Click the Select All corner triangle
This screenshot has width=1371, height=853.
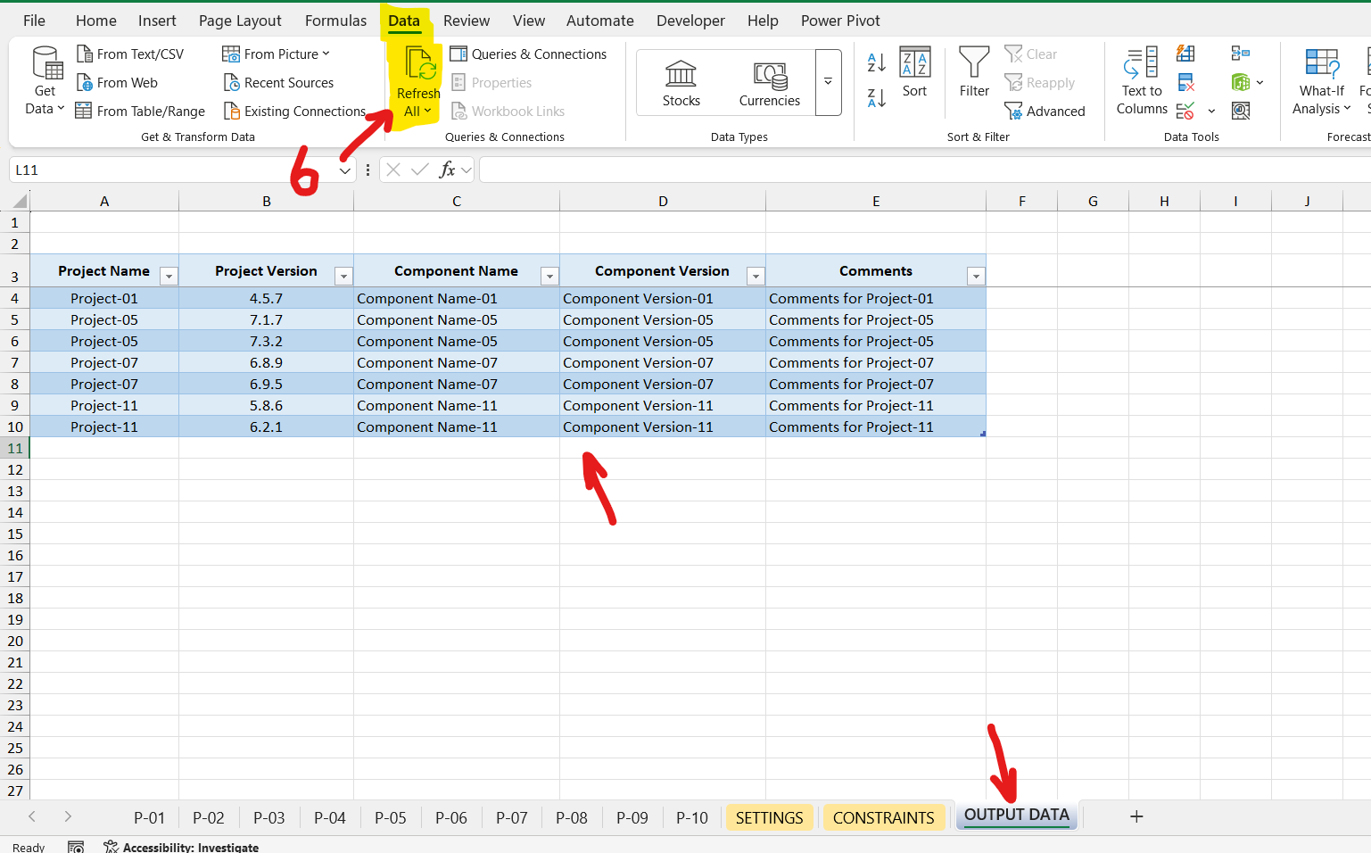click(x=18, y=202)
